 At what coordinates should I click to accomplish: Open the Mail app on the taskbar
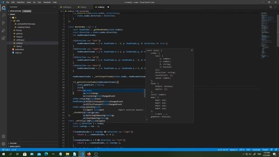pyautogui.click(x=39, y=154)
